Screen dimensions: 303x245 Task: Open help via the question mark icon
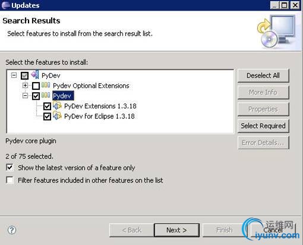tap(12, 230)
